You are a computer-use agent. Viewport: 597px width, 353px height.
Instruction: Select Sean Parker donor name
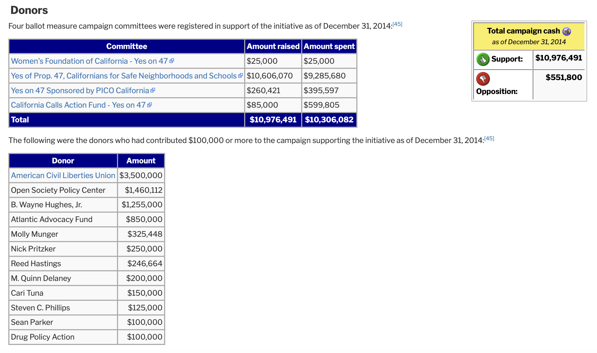tap(32, 322)
